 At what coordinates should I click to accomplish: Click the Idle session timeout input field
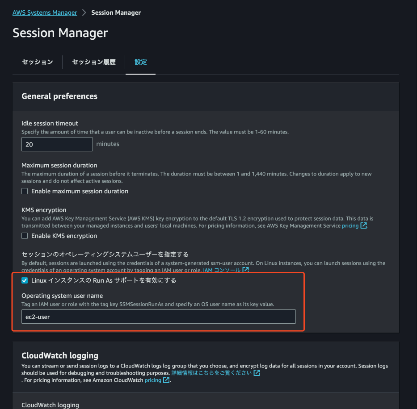[x=57, y=144]
